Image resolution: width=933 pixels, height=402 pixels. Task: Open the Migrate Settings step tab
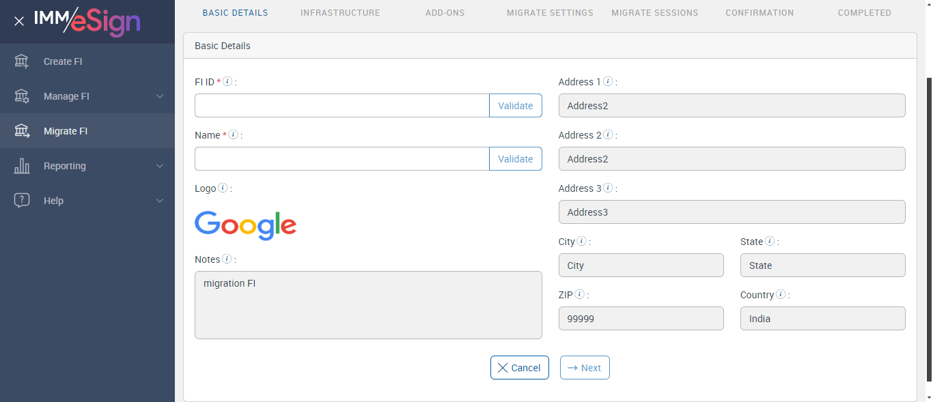[x=550, y=12]
